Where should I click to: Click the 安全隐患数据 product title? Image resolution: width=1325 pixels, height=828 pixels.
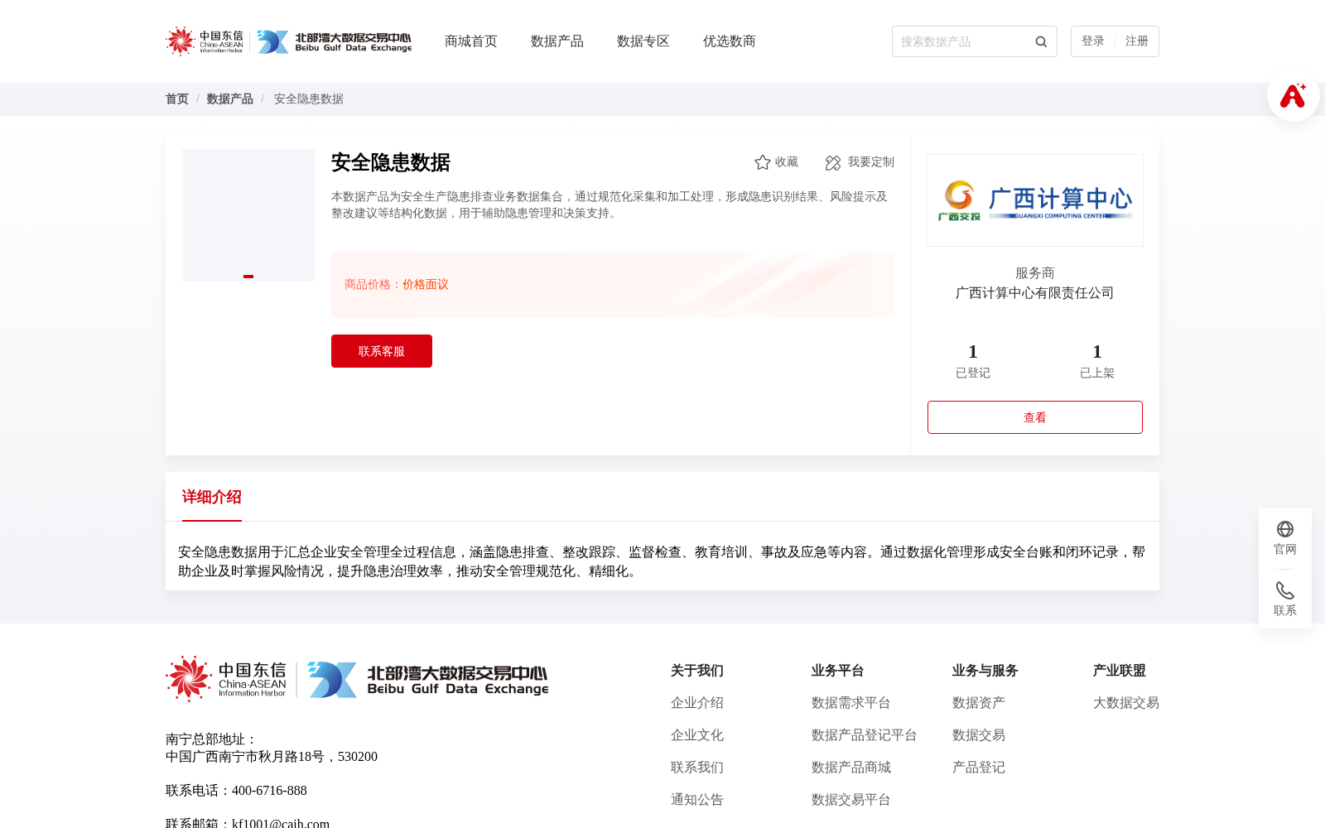coord(391,162)
